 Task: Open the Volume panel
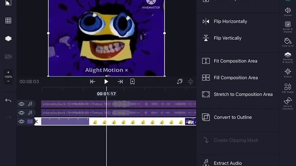coord(288,12)
